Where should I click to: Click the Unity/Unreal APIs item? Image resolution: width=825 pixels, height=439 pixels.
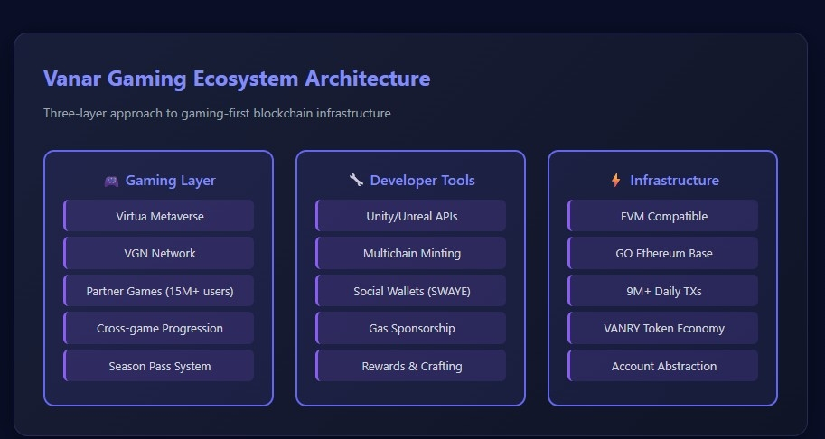tap(410, 216)
